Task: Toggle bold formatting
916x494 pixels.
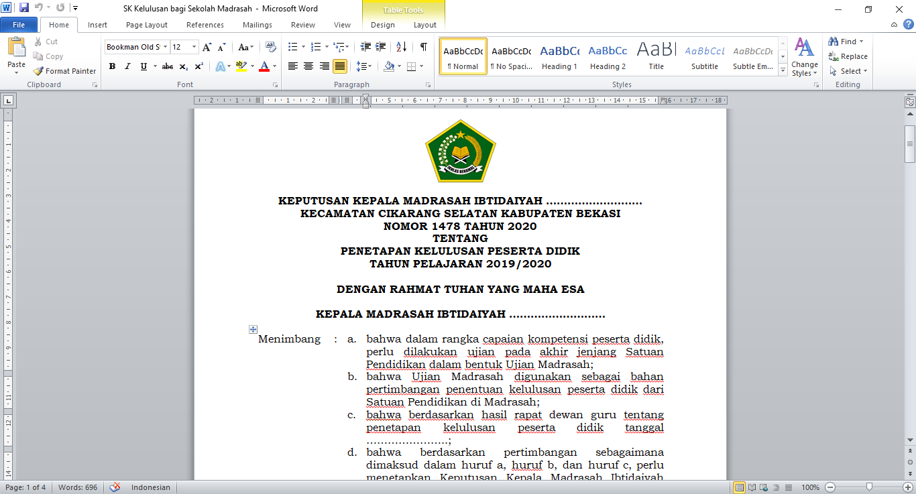Action: 112,66
